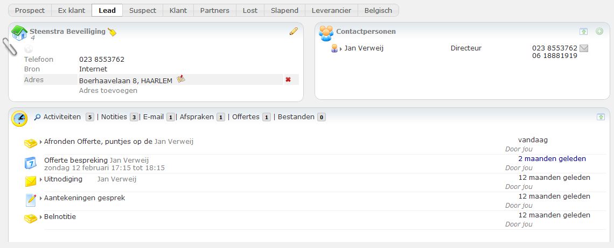
Task: Open the magnifier search icon near Activiteiten
Action: pyautogui.click(x=38, y=117)
